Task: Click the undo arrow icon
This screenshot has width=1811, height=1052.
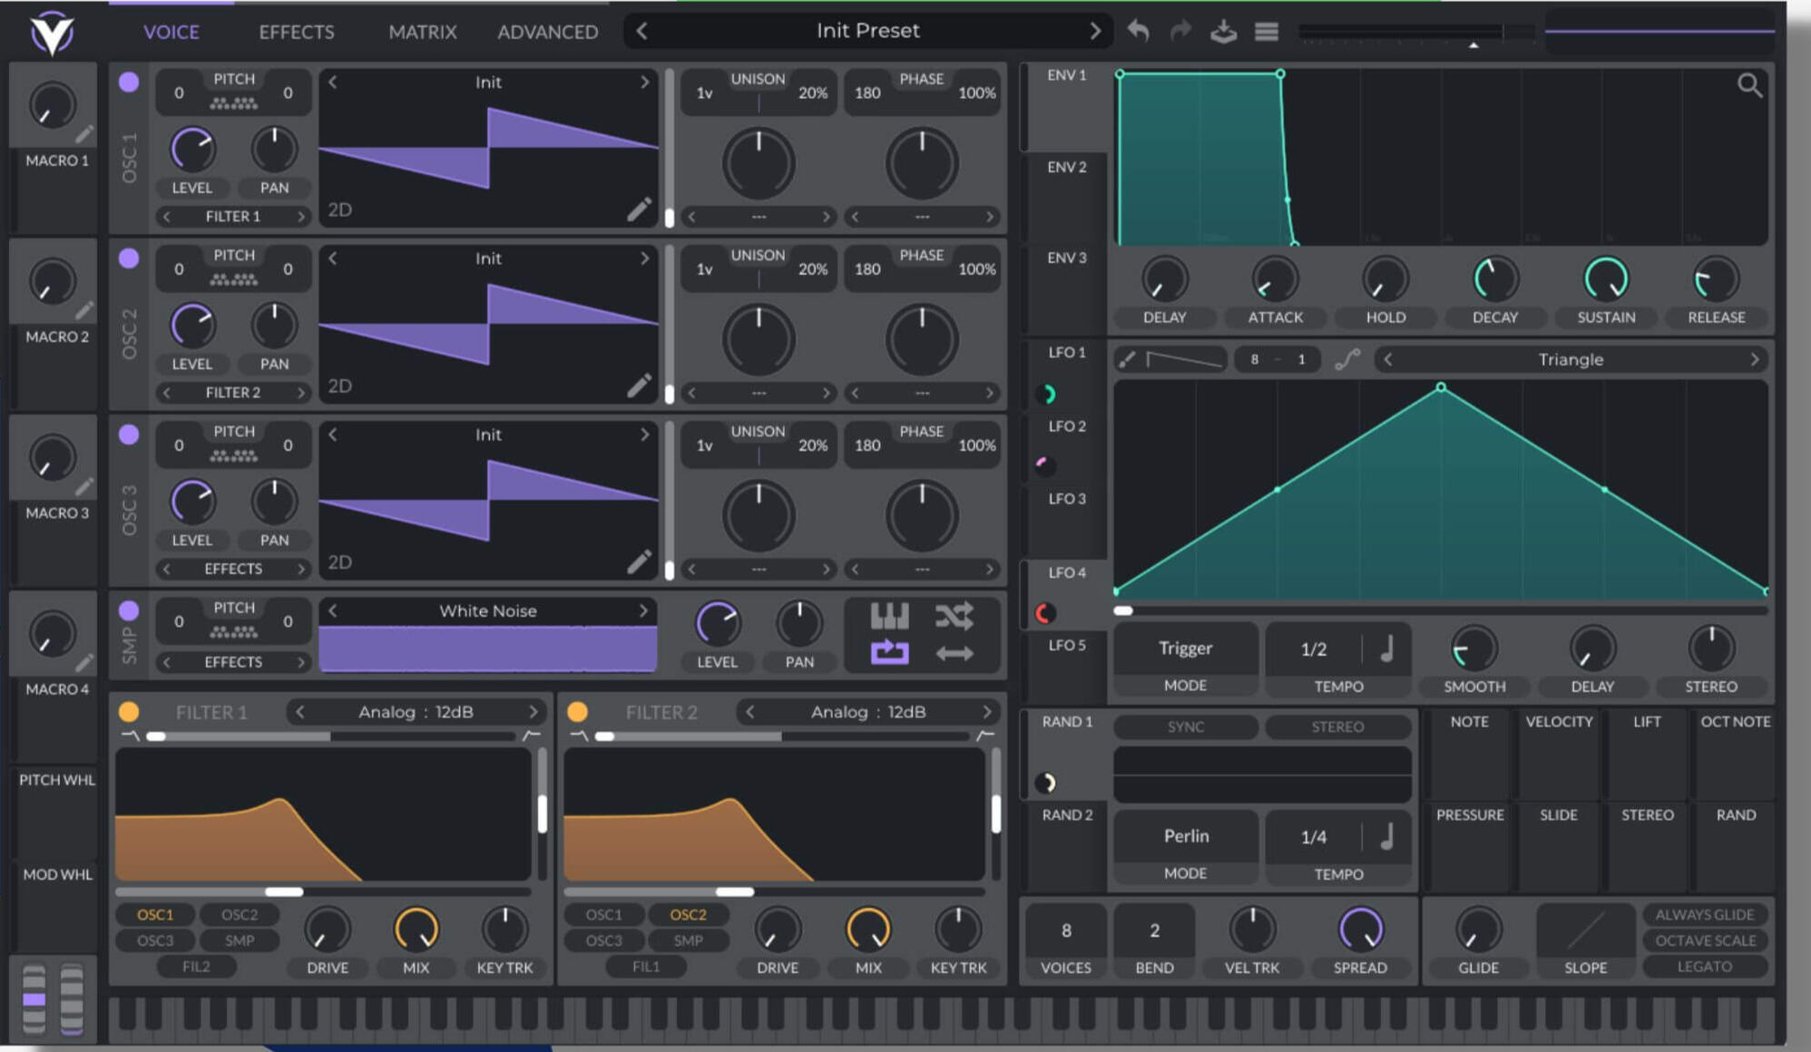Action: point(1138,31)
